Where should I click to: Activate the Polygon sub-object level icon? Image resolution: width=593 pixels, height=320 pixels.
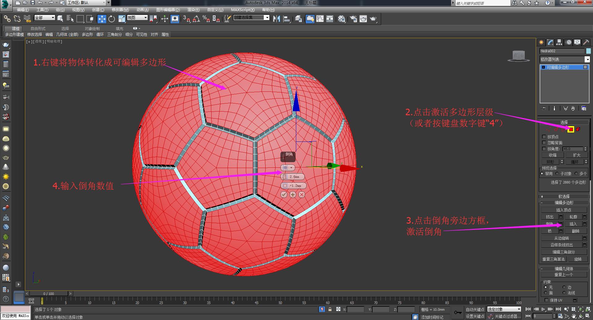571,129
